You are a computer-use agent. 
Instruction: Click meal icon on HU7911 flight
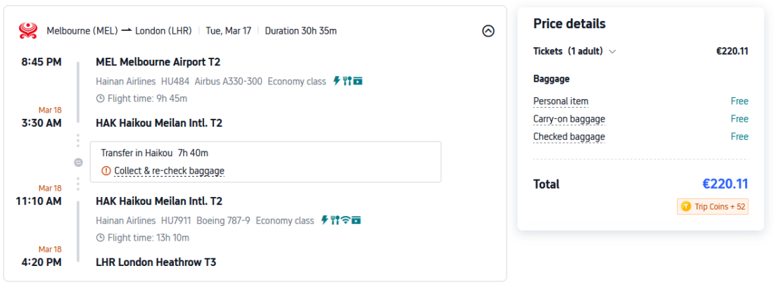pyautogui.click(x=335, y=220)
